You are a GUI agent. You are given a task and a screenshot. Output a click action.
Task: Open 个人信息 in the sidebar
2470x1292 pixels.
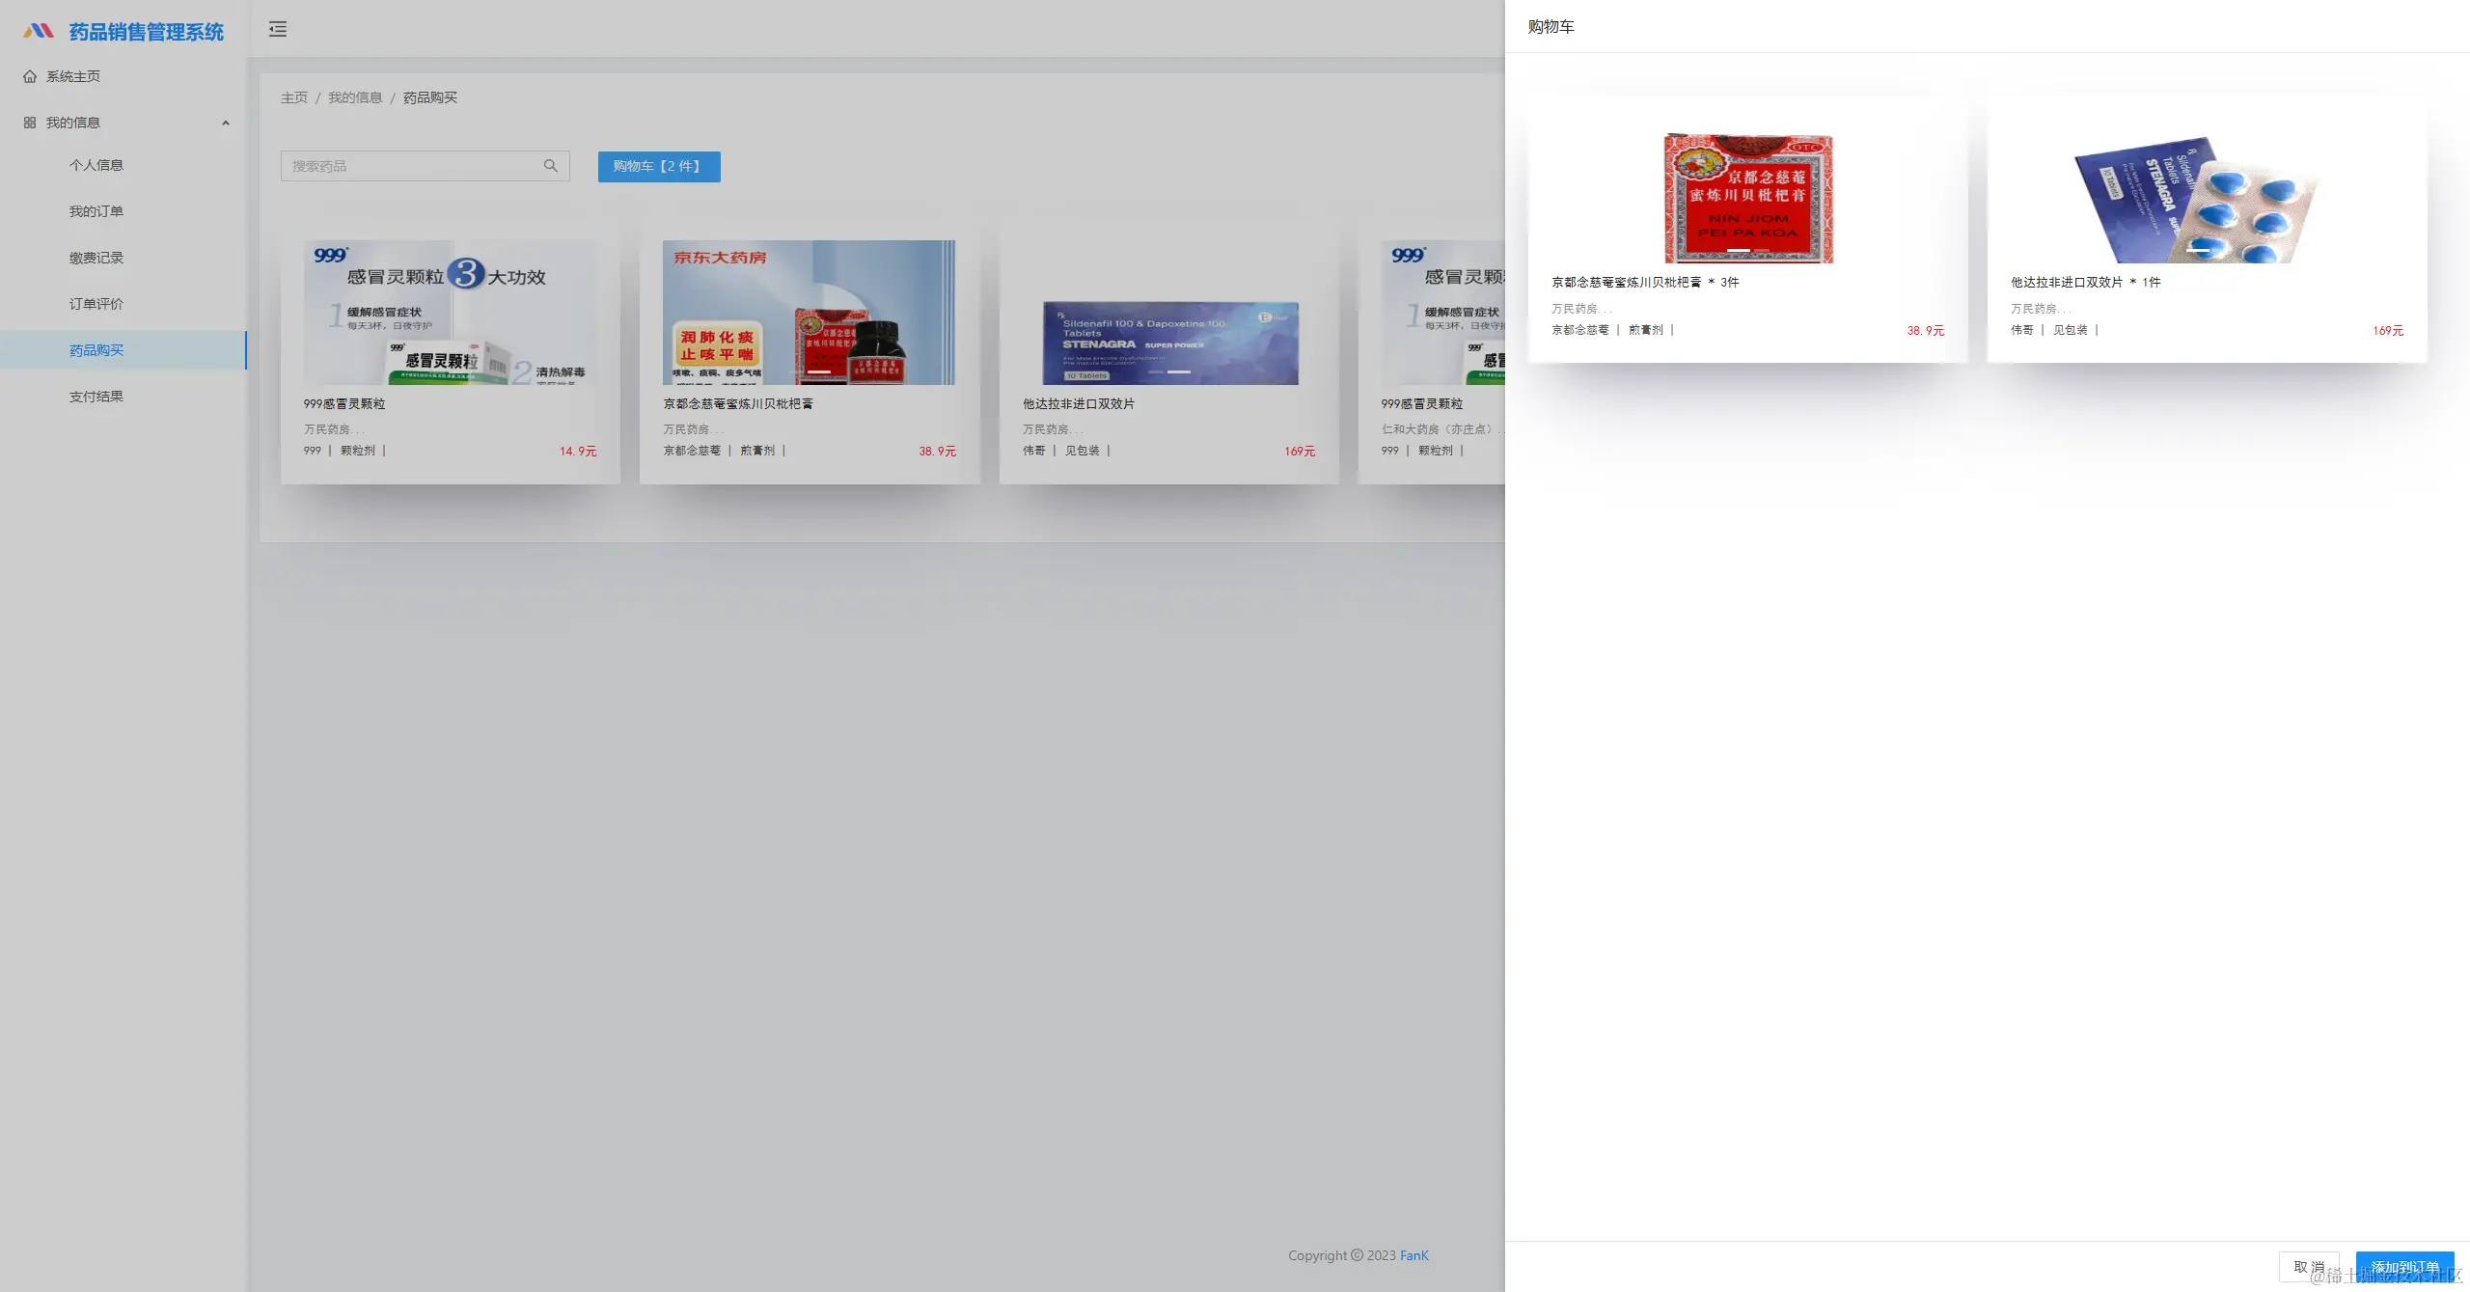(x=96, y=165)
